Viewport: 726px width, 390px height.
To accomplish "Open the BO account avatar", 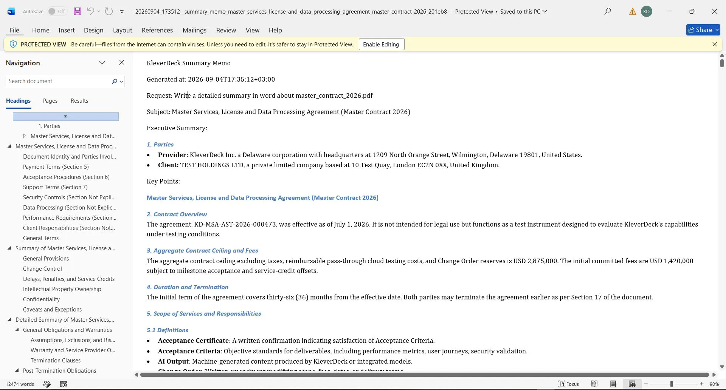I will coord(647,11).
